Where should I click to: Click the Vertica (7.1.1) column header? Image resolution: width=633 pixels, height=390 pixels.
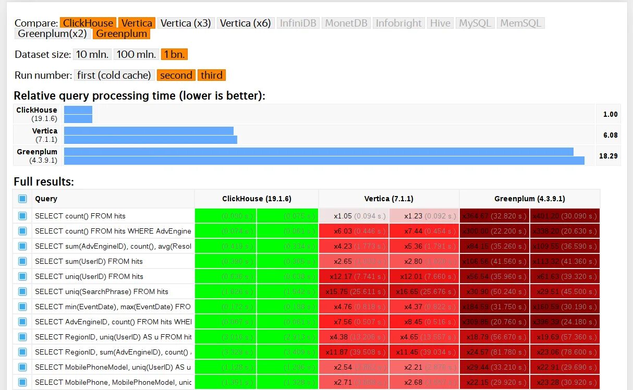tap(389, 199)
